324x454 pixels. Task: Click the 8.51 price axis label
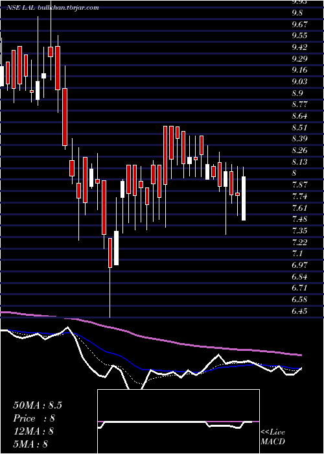pos(299,128)
